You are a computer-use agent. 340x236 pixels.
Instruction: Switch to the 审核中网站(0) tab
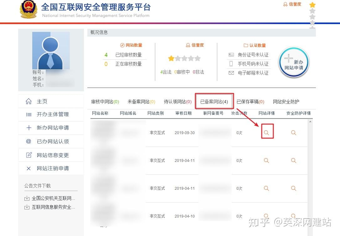click(105, 101)
